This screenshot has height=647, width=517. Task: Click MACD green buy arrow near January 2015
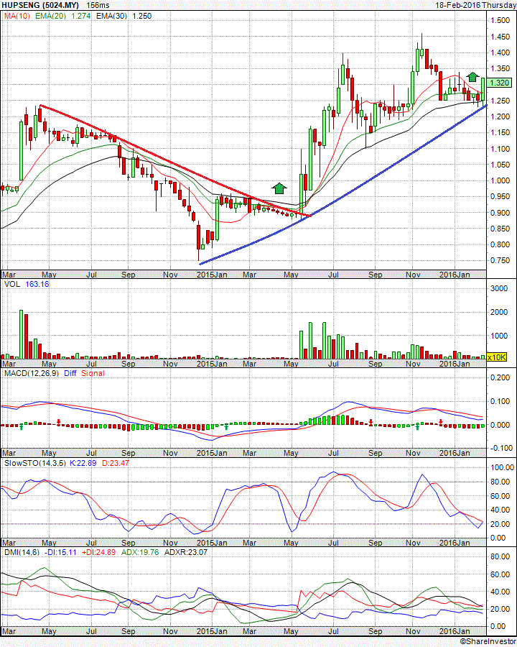[x=226, y=428]
